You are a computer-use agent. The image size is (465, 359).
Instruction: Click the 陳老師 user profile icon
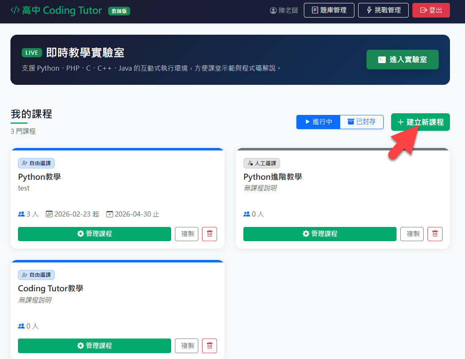point(273,10)
